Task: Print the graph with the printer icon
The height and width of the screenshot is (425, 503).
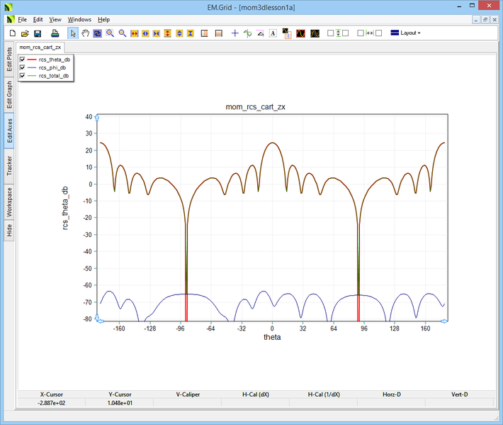Action: coord(55,33)
